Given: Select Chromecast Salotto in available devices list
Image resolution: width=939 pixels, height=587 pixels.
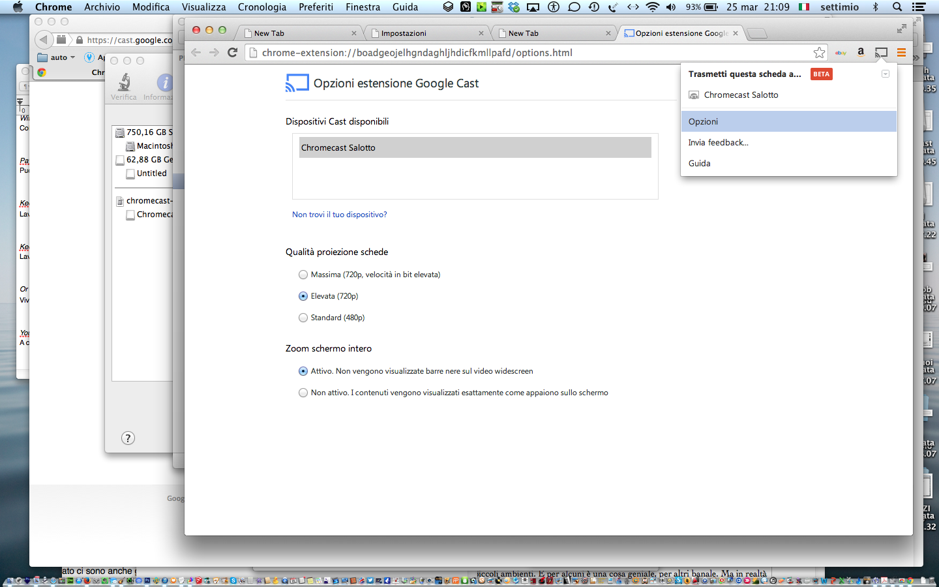Looking at the screenshot, I should pos(475,147).
